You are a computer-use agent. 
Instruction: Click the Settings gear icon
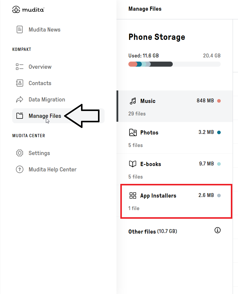pyautogui.click(x=20, y=153)
